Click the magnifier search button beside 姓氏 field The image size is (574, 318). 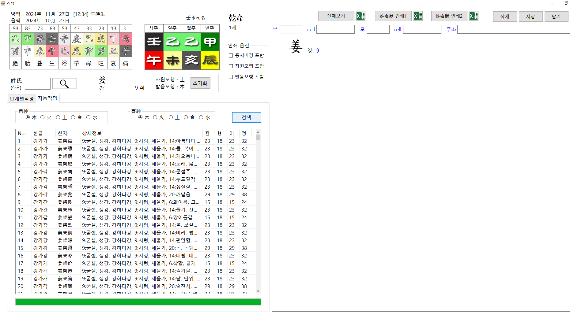(x=65, y=83)
